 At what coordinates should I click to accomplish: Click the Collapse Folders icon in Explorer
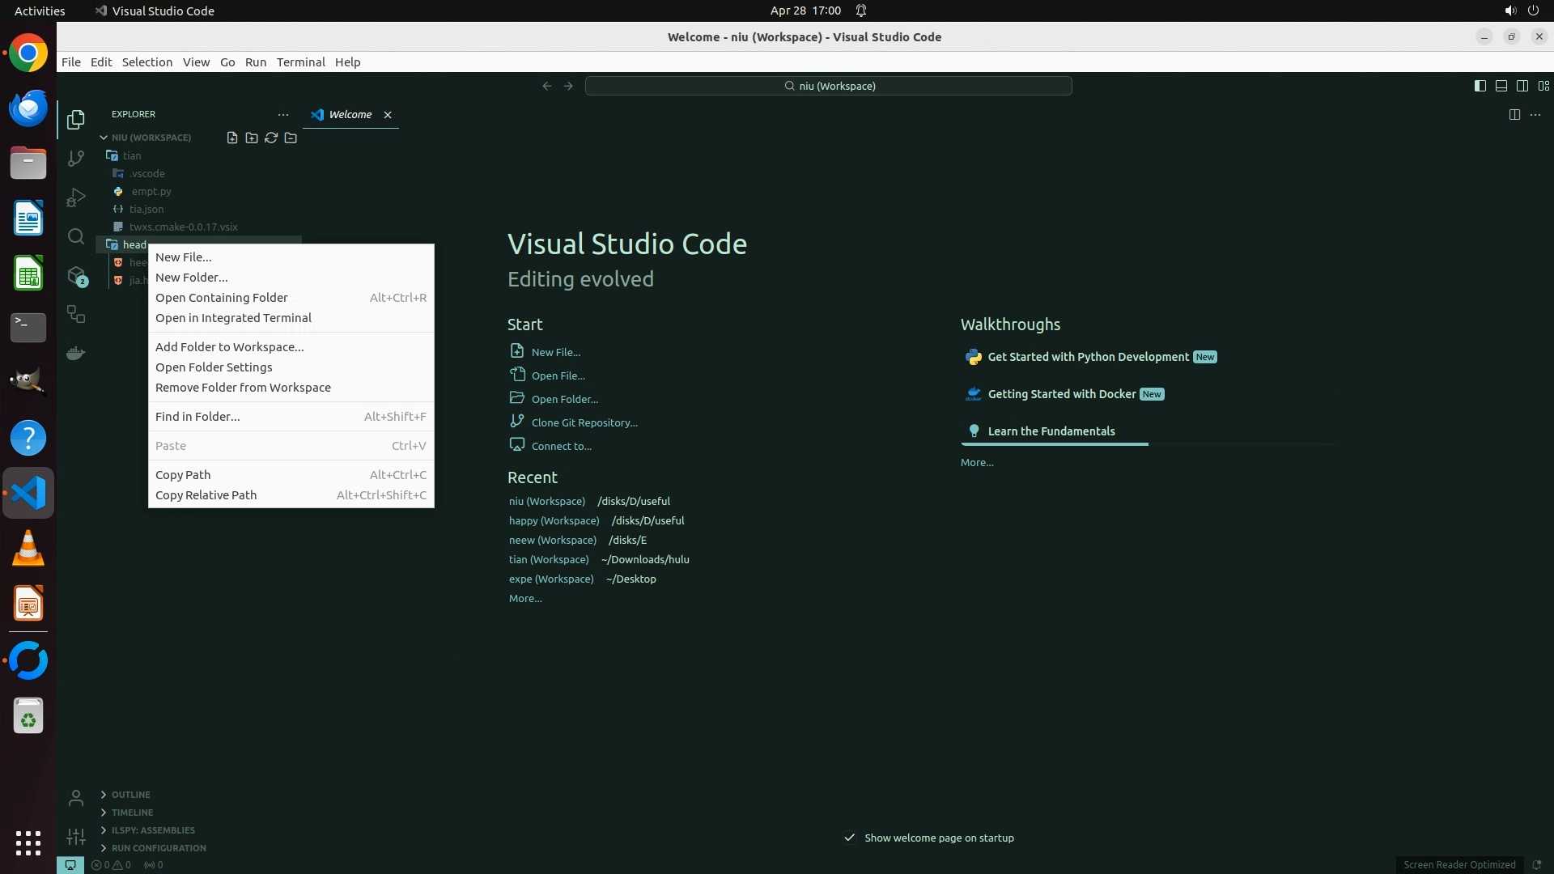click(291, 138)
